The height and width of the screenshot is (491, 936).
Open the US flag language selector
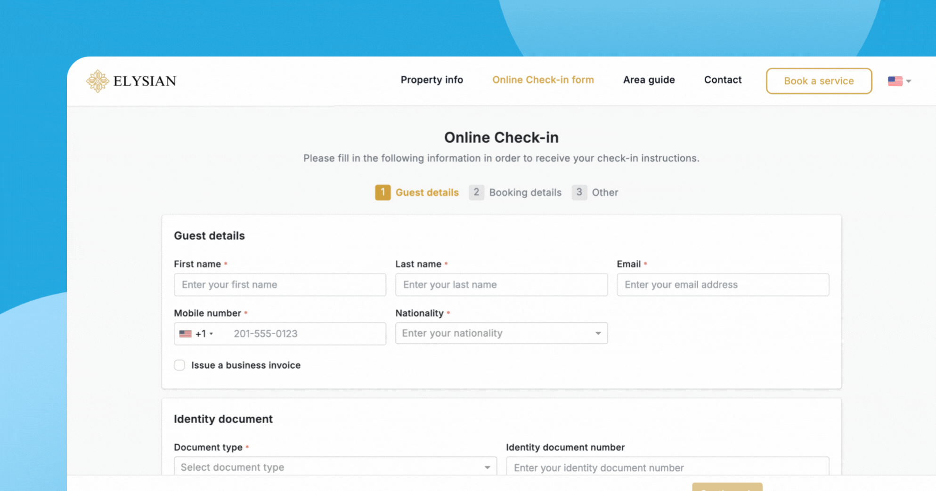[895, 80]
